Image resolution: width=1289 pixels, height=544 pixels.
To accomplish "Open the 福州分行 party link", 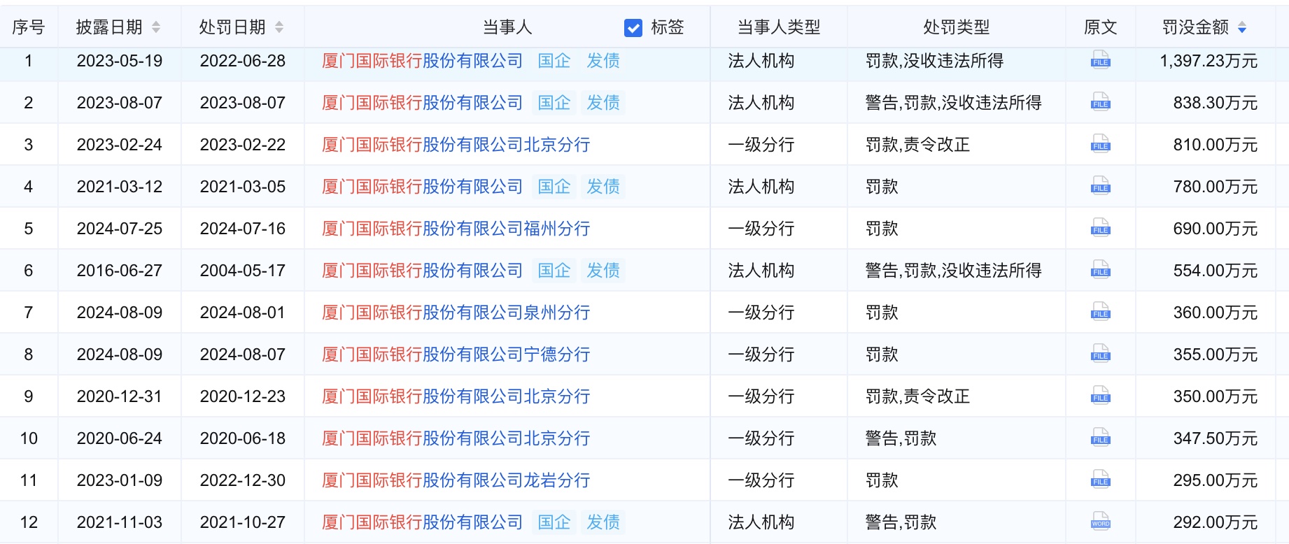I will click(456, 229).
